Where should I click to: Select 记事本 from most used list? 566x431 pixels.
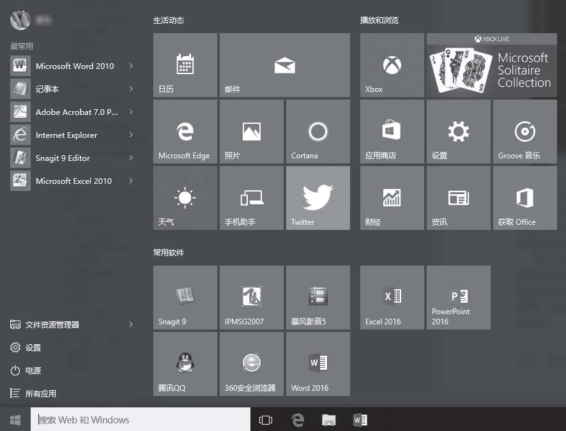point(47,89)
